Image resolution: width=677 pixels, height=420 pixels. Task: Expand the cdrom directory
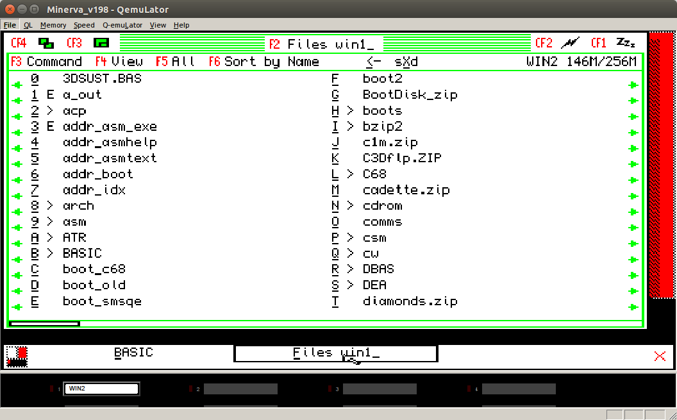click(350, 205)
